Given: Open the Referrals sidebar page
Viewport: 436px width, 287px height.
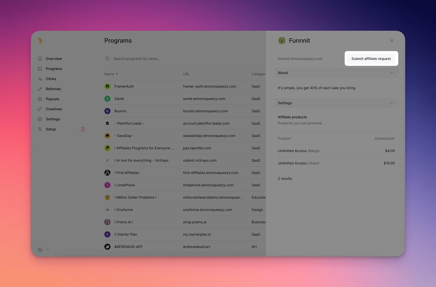Looking at the screenshot, I should (53, 89).
